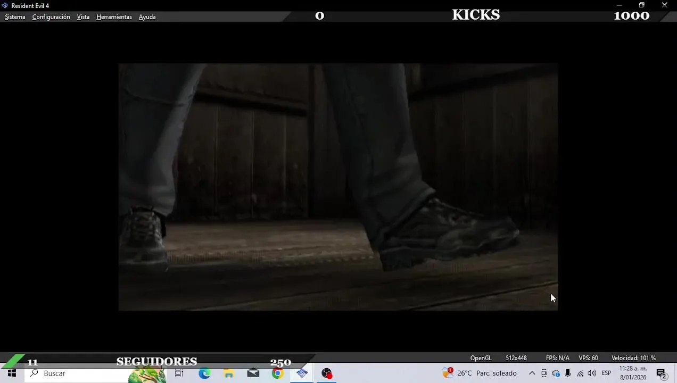Open Wi-Fi network settings tray icon
677x383 pixels.
(x=581, y=373)
